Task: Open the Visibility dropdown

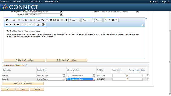Action: tap(61, 15)
